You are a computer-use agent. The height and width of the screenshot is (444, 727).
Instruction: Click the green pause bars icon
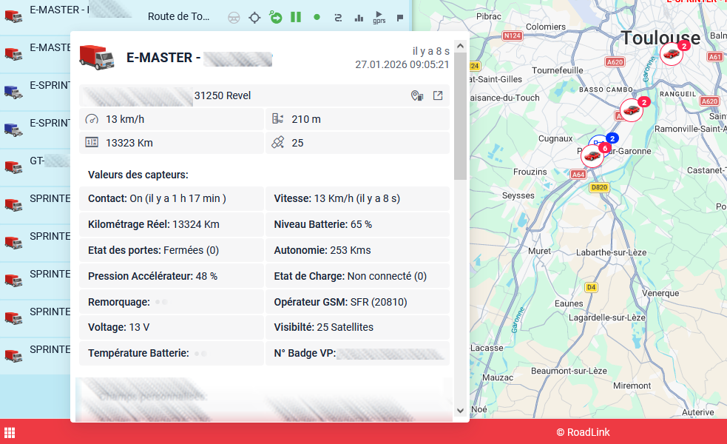296,17
